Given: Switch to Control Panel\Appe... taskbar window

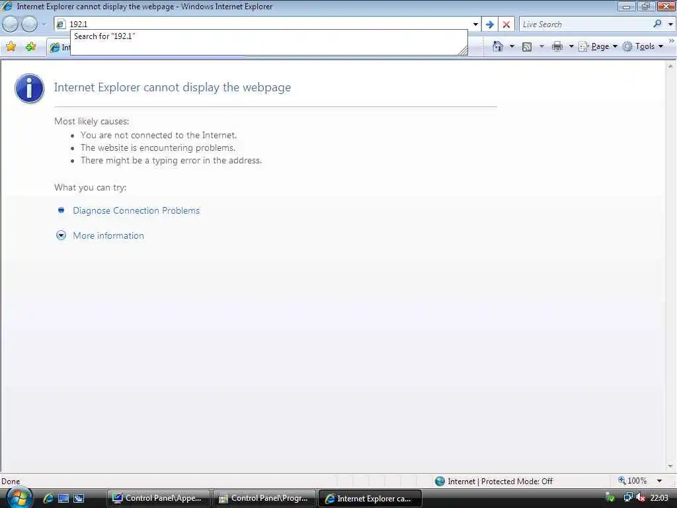Looking at the screenshot, I should (158, 498).
